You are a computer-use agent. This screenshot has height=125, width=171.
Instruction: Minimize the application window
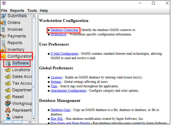click(140, 3)
